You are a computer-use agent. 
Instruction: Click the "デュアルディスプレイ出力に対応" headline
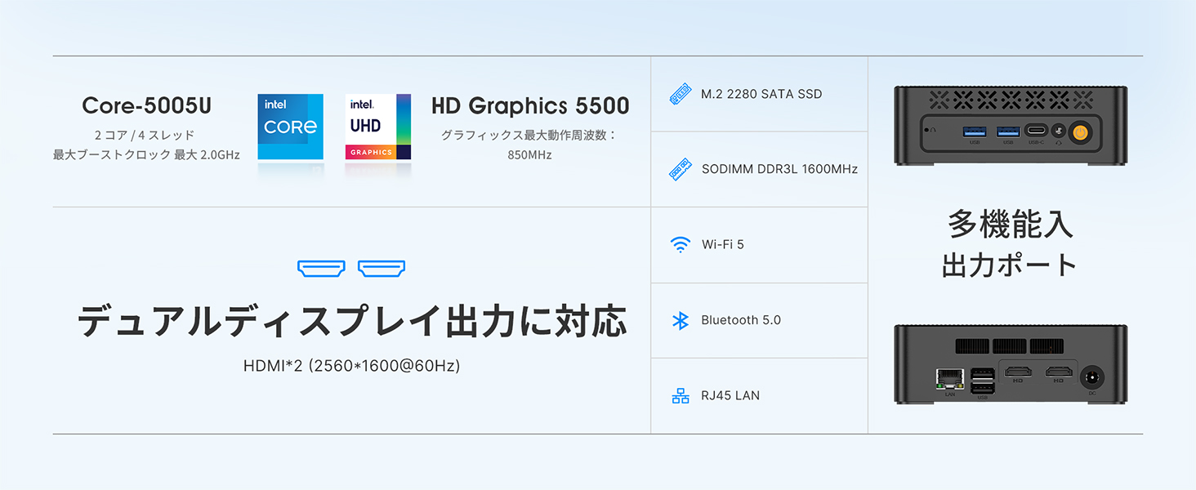tap(351, 321)
